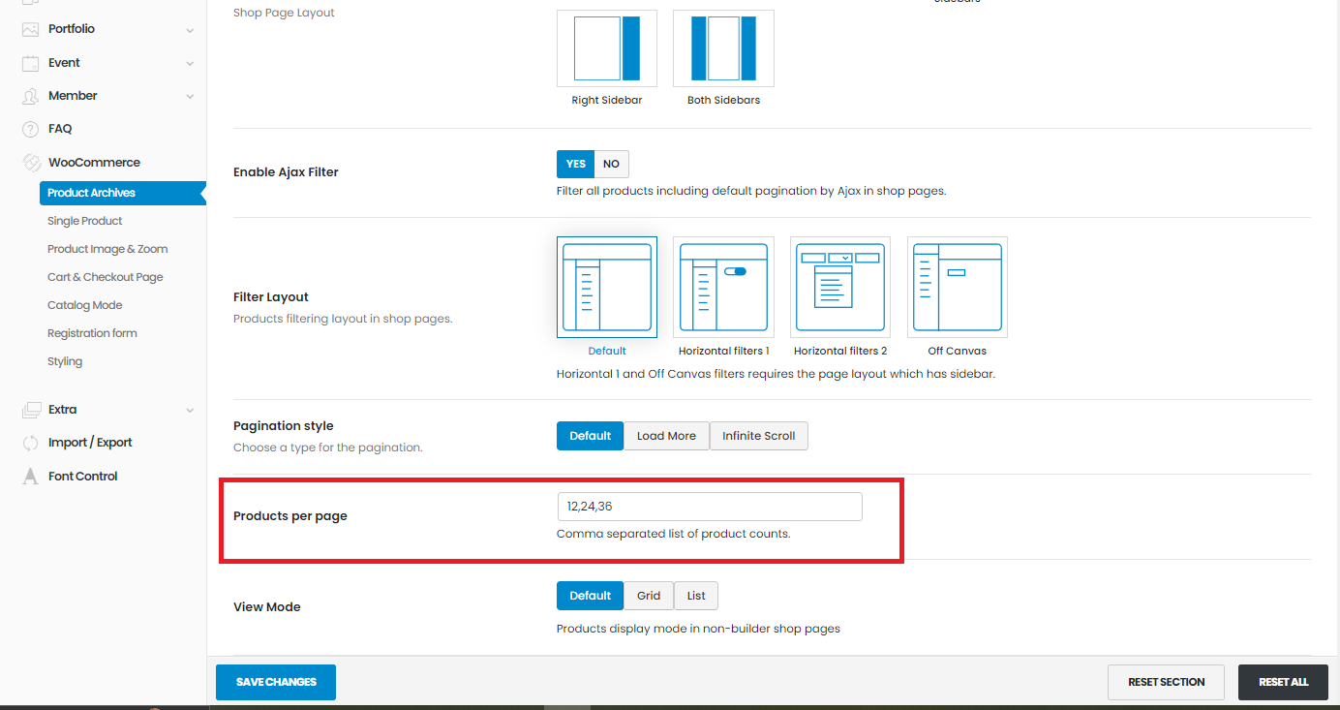Click the Save Changes button
The image size is (1340, 710).
click(276, 682)
